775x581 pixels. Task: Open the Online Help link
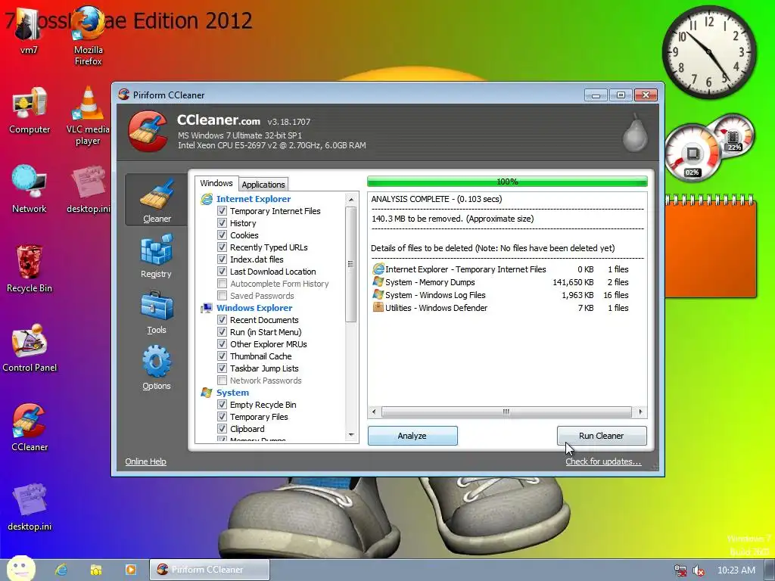point(145,461)
